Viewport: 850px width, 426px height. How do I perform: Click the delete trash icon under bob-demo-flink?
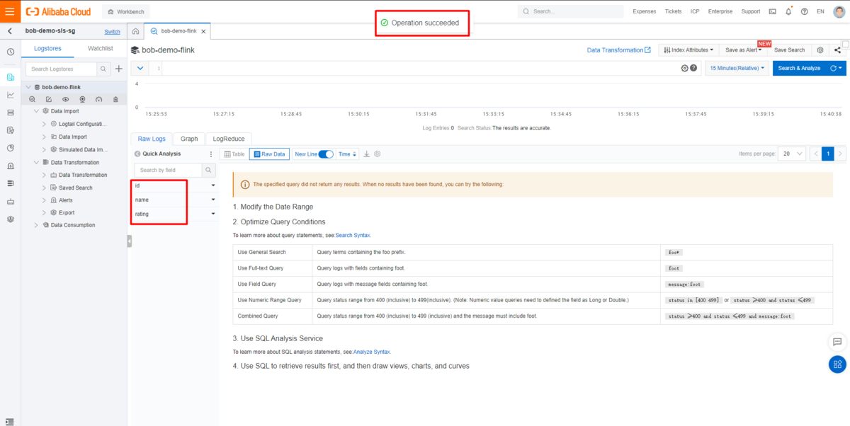(115, 99)
